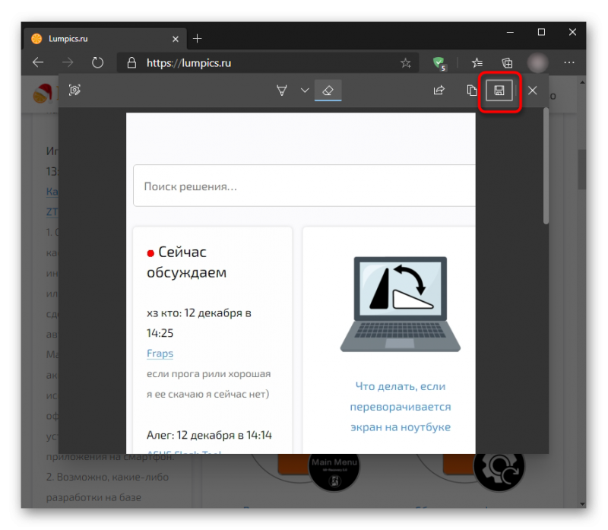
Task: Click the Save screenshot icon
Action: [x=499, y=90]
